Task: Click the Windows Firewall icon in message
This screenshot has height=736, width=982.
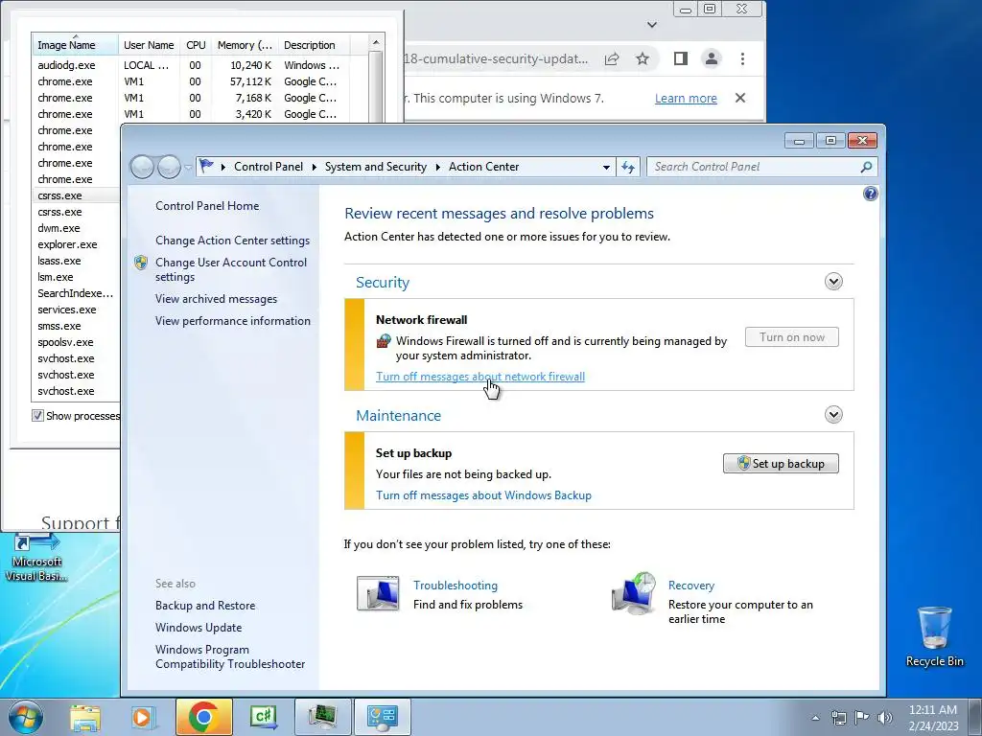Action: (384, 341)
